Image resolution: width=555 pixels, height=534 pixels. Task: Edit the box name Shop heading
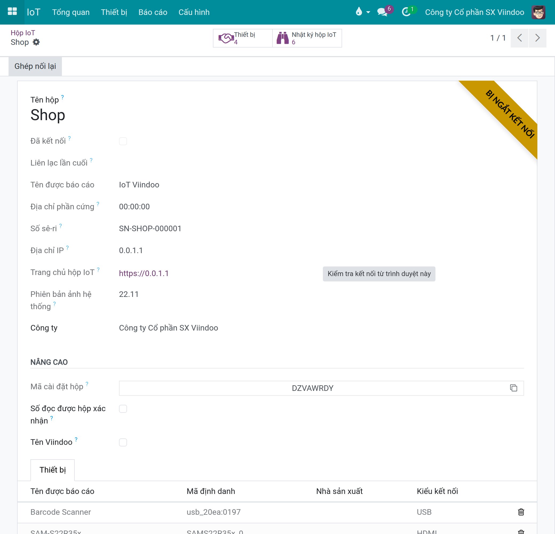point(48,115)
